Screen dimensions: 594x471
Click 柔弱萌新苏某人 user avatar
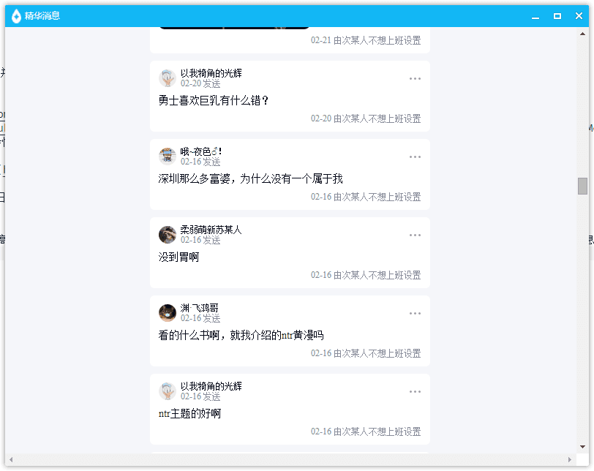167,235
